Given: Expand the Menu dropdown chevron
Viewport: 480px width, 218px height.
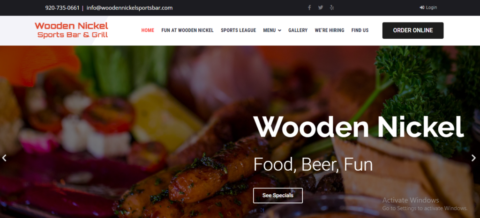Looking at the screenshot, I should pyautogui.click(x=279, y=30).
